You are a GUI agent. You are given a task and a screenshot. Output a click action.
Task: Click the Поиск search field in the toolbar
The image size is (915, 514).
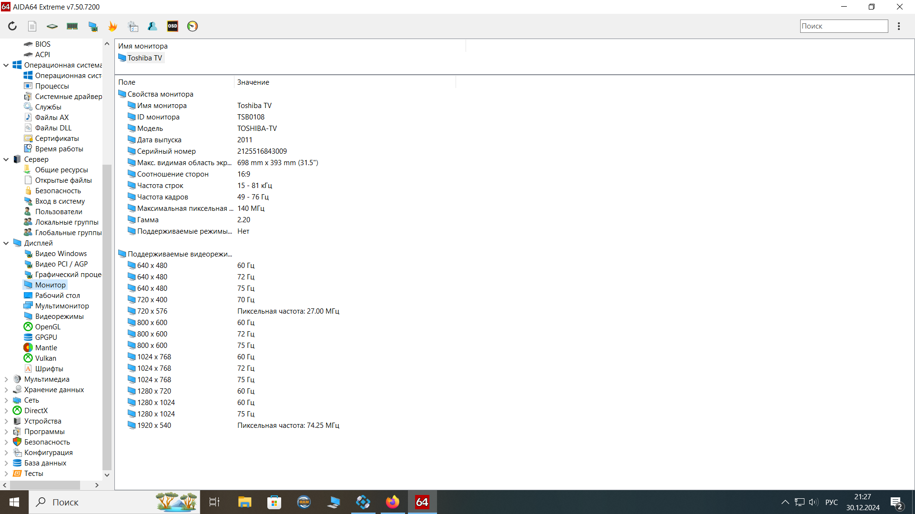click(843, 26)
